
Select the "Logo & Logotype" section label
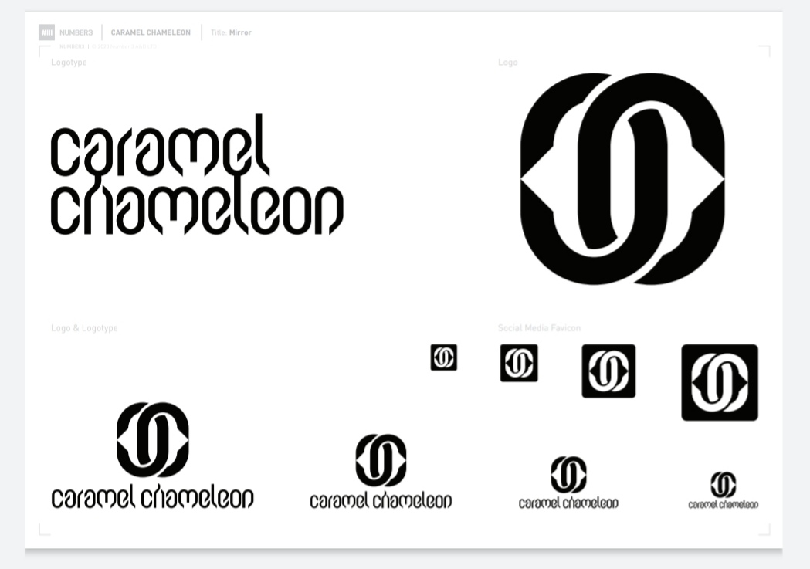84,328
